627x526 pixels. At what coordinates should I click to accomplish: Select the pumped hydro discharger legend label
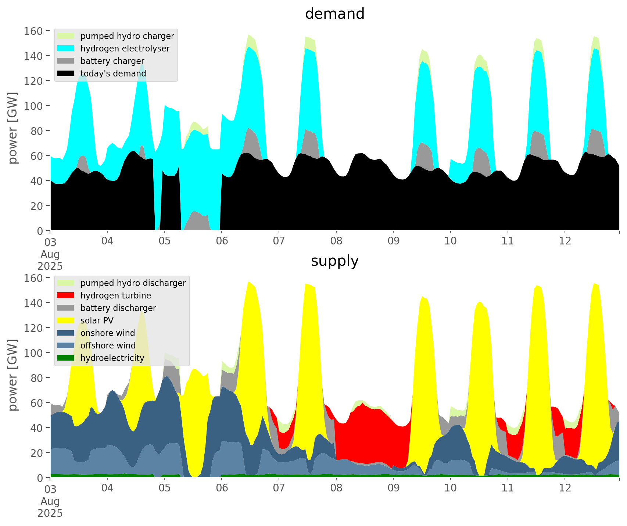point(133,283)
